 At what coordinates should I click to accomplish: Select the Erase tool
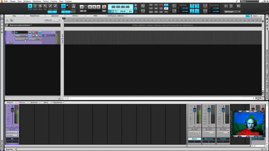pyautogui.click(x=55, y=6)
